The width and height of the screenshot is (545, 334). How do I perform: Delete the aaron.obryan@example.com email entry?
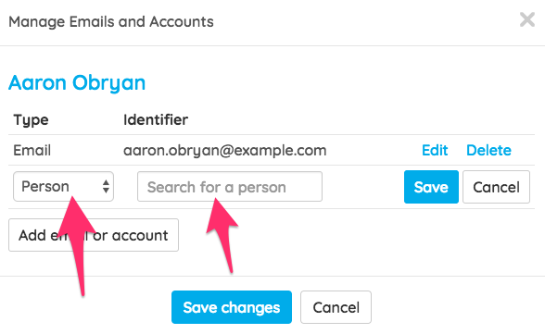click(x=488, y=150)
